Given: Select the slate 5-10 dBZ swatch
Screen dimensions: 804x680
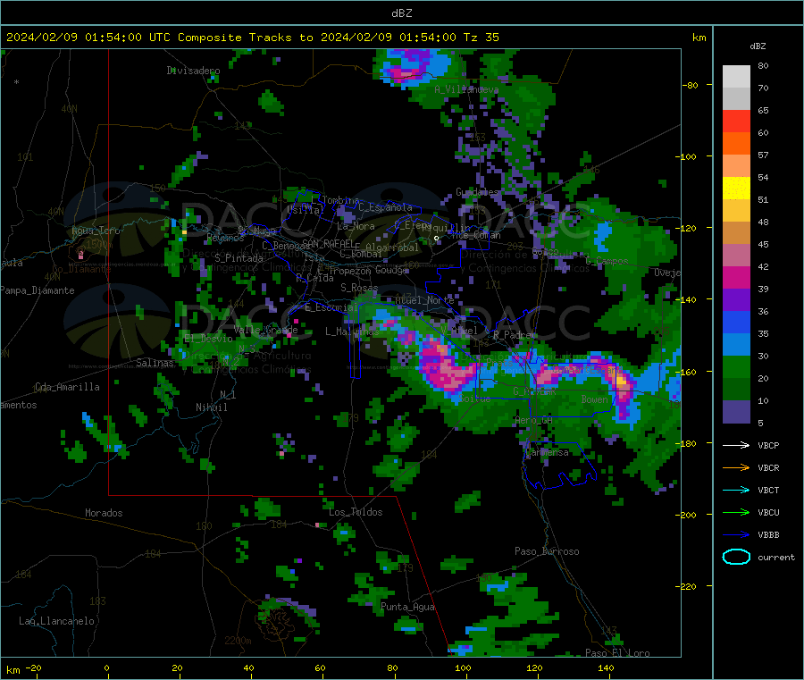Looking at the screenshot, I should click(736, 412).
